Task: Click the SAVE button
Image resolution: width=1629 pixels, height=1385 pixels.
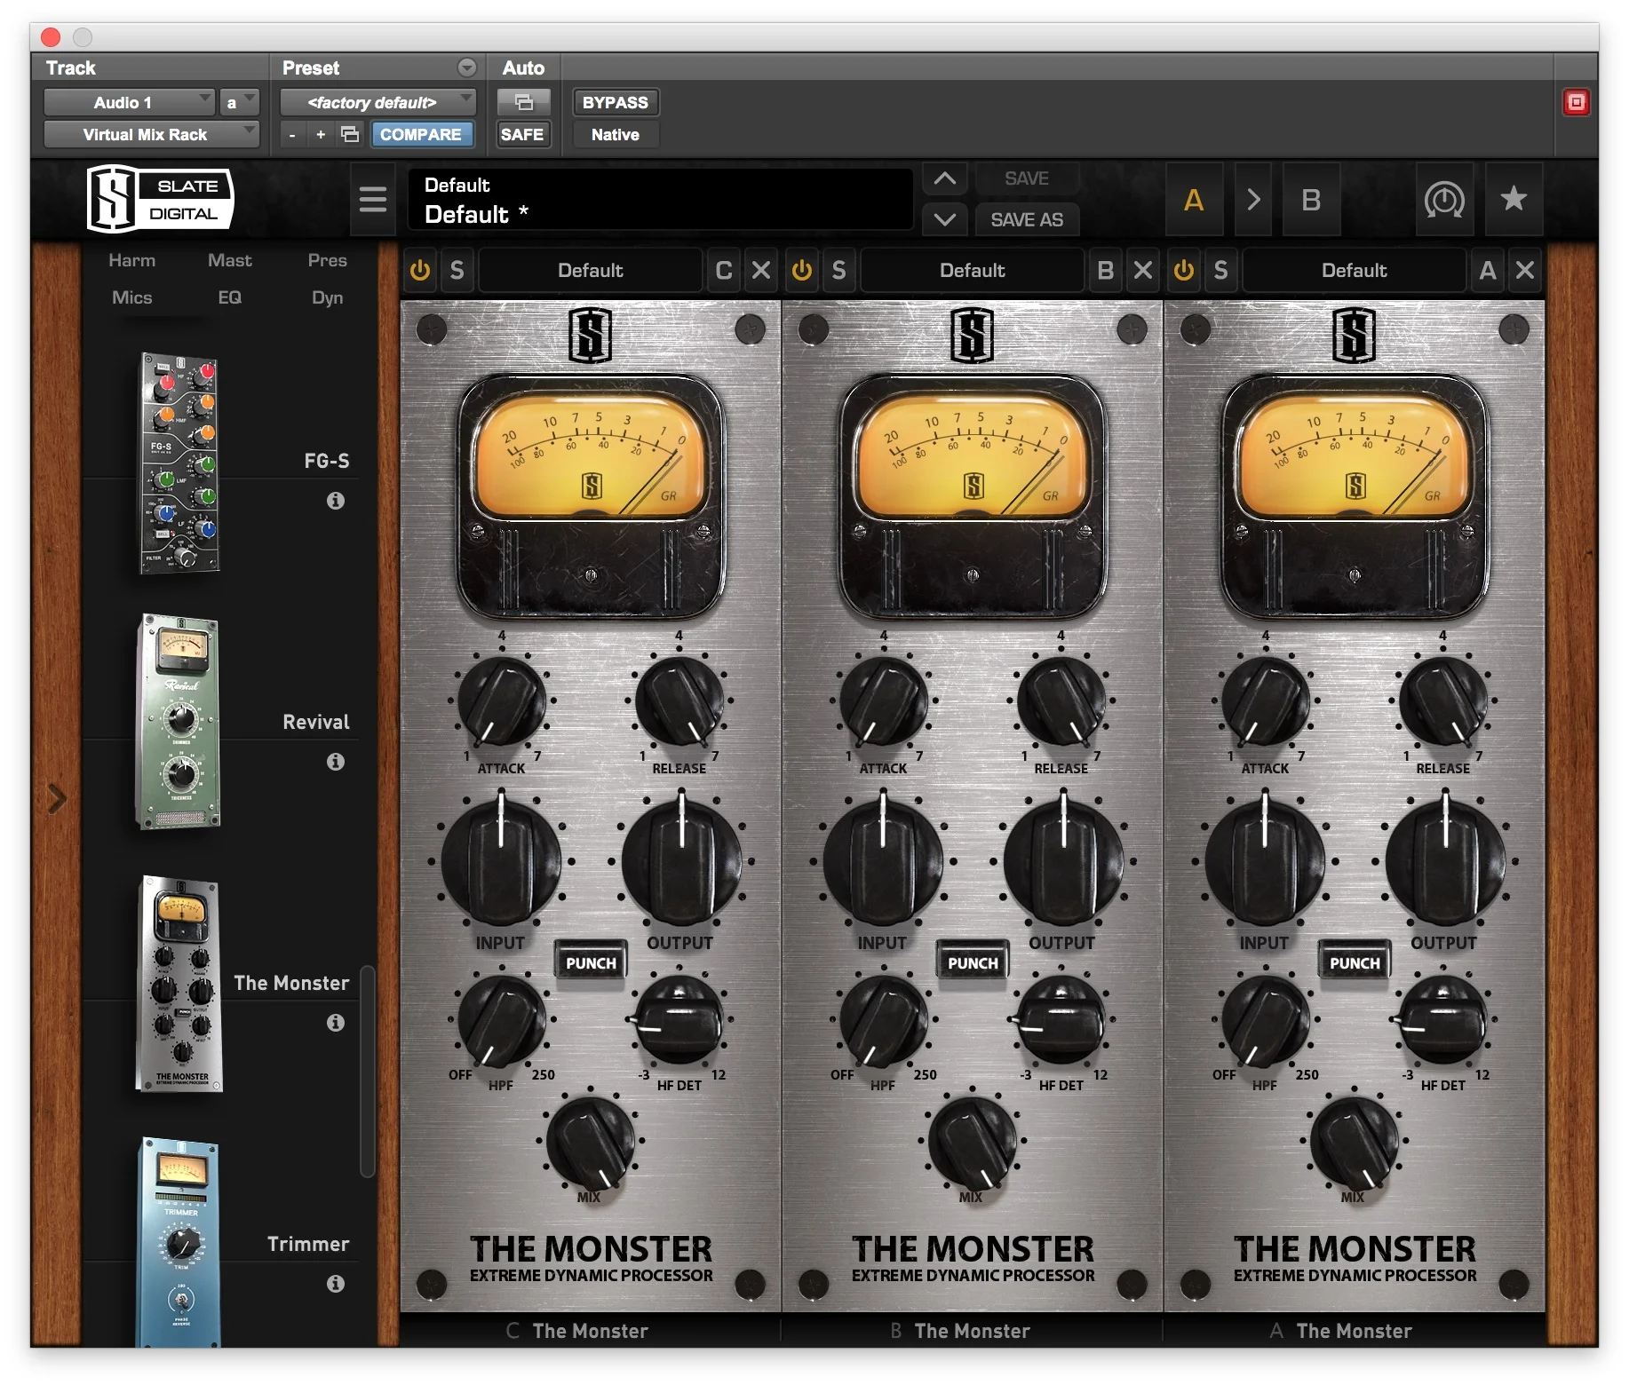Action: point(1027,178)
